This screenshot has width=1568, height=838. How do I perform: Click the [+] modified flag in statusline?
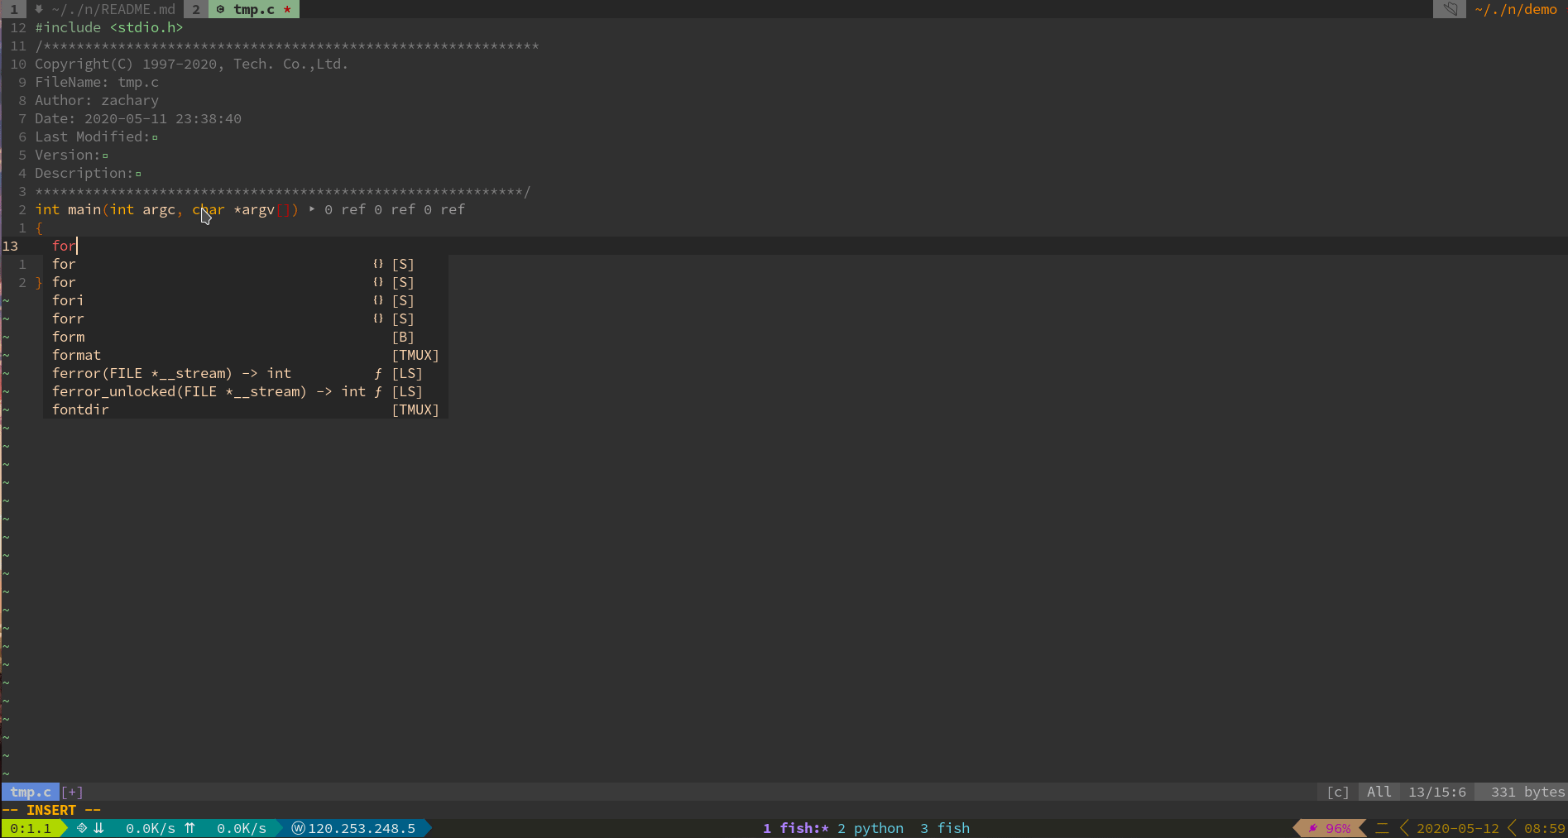pos(72,792)
